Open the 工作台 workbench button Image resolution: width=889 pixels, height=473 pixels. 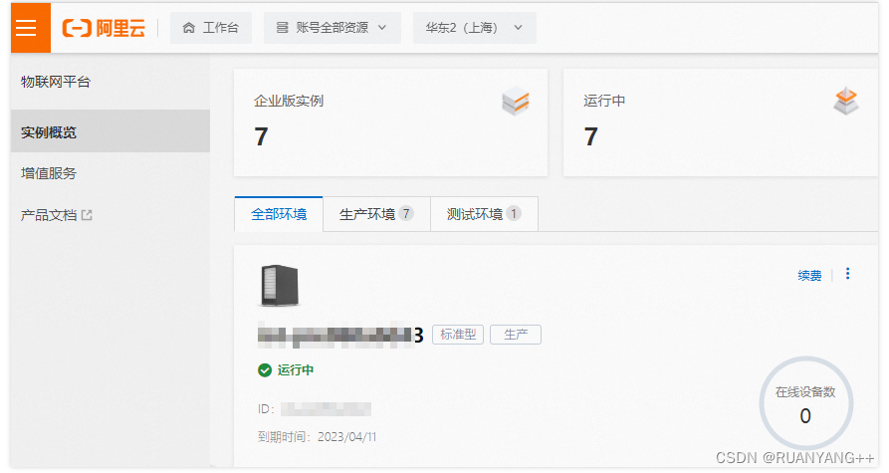click(x=211, y=28)
